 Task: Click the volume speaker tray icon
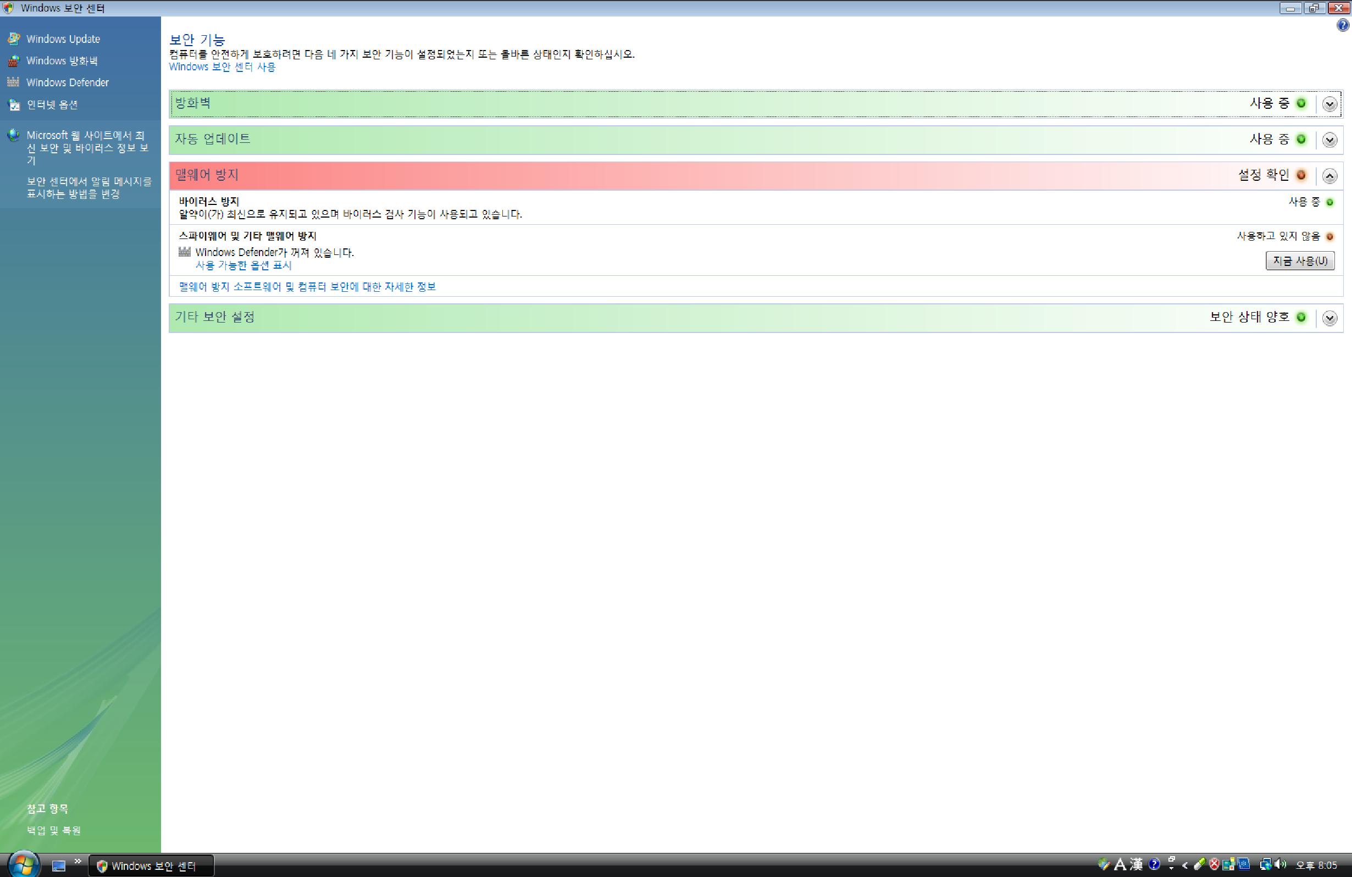[x=1281, y=864]
